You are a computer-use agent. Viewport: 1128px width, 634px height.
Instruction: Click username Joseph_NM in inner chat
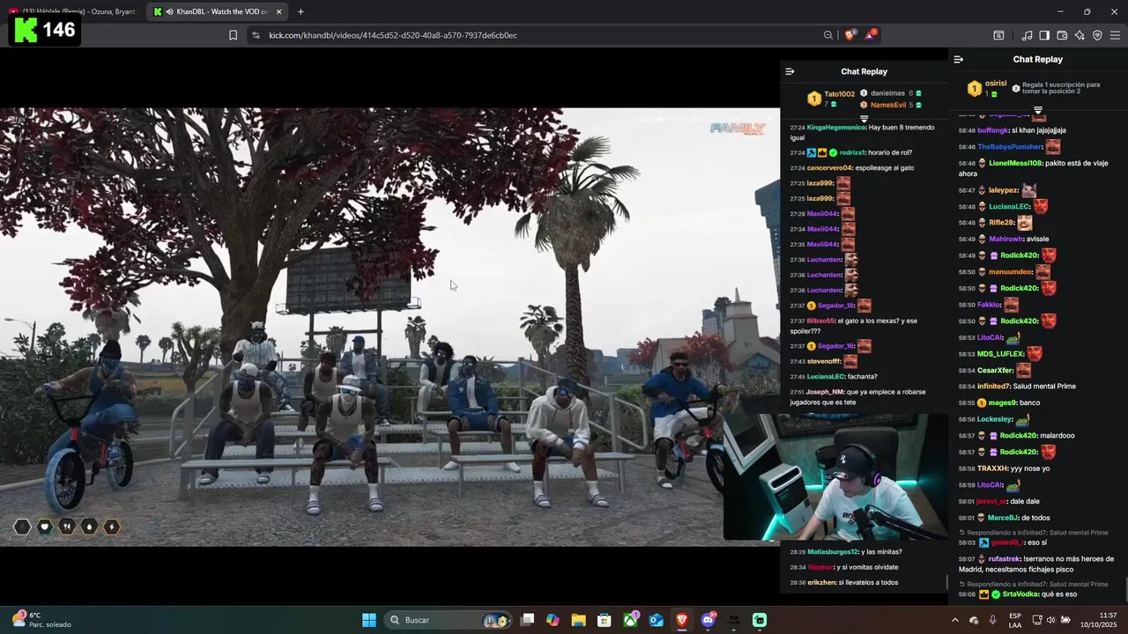(x=825, y=392)
